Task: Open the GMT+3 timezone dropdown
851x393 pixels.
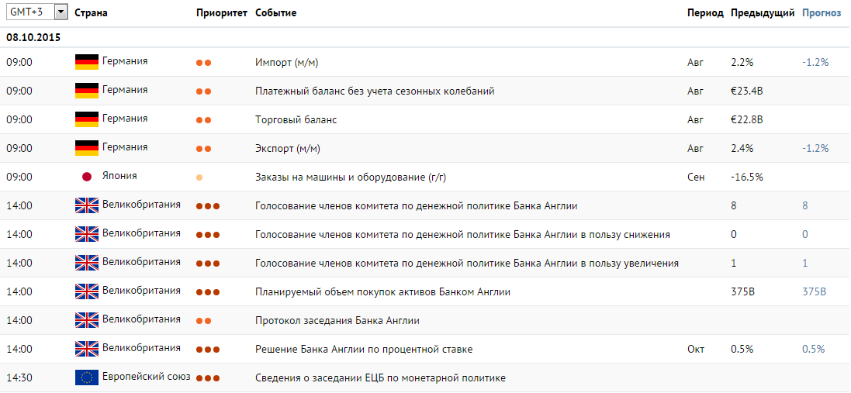Action: 36,12
